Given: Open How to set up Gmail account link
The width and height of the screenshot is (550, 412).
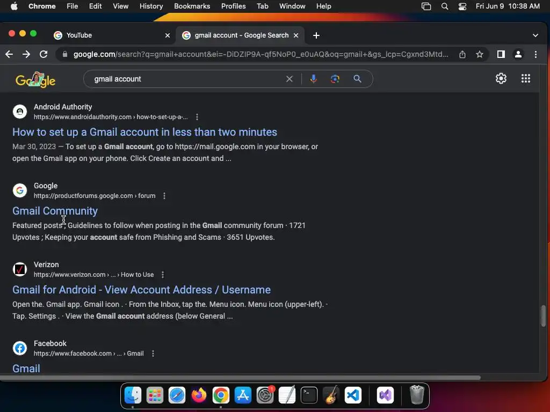Looking at the screenshot, I should (x=144, y=132).
